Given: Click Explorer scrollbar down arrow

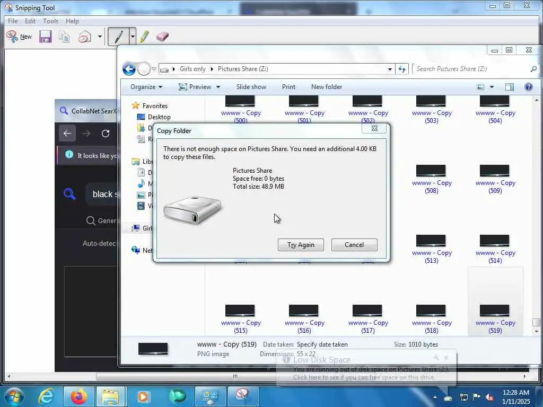Looking at the screenshot, I should click(x=537, y=332).
